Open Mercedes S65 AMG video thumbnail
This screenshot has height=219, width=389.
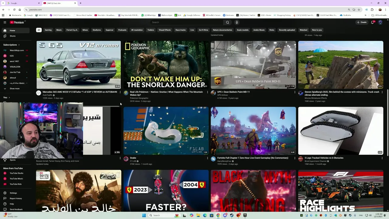(x=79, y=65)
